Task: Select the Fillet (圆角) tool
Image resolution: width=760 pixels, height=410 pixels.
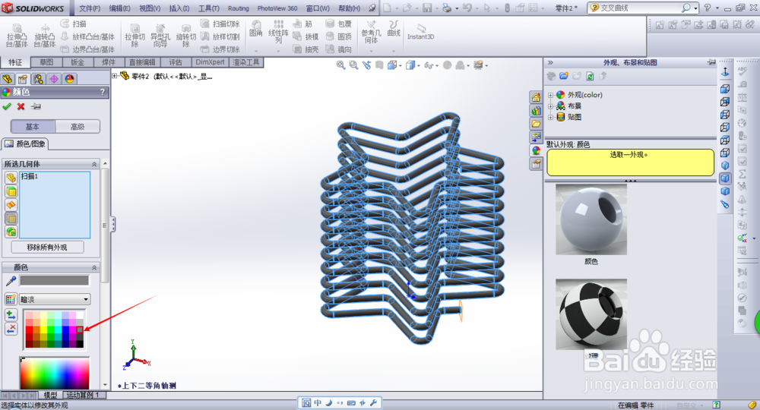Action: 255,29
